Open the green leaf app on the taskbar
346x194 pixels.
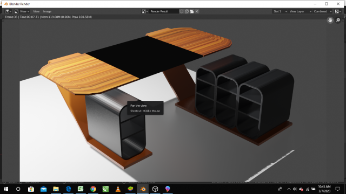click(105, 189)
